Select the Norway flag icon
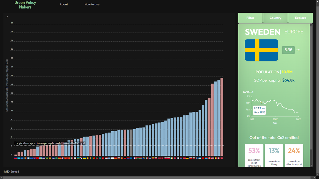 (175, 158)
